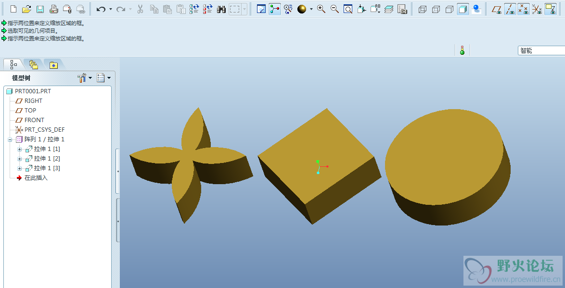Print the model using the printer icon

[x=54, y=9]
